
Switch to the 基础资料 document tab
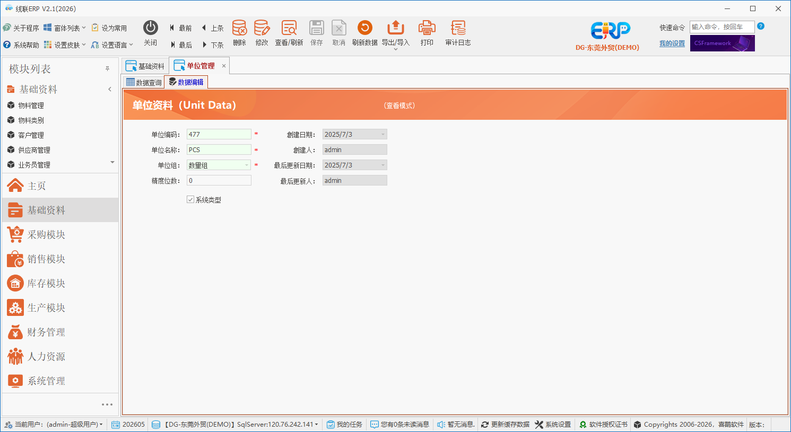(x=145, y=66)
